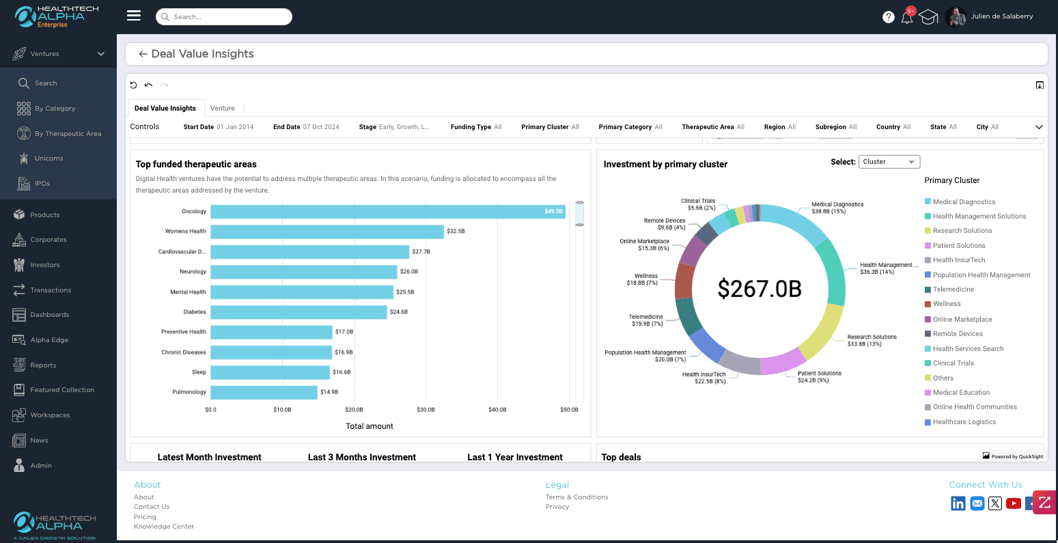This screenshot has height=543, width=1058.
Task: Open the Start Date filter
Action: (x=219, y=127)
